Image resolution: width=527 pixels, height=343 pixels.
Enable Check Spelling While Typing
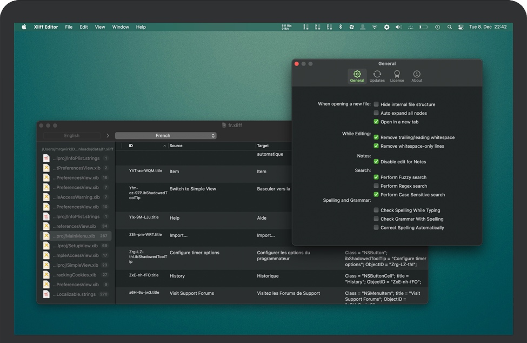point(376,210)
